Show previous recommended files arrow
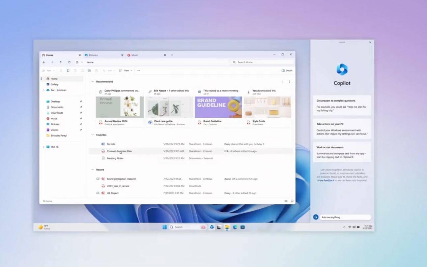The width and height of the screenshot is (427, 267). coord(282,81)
